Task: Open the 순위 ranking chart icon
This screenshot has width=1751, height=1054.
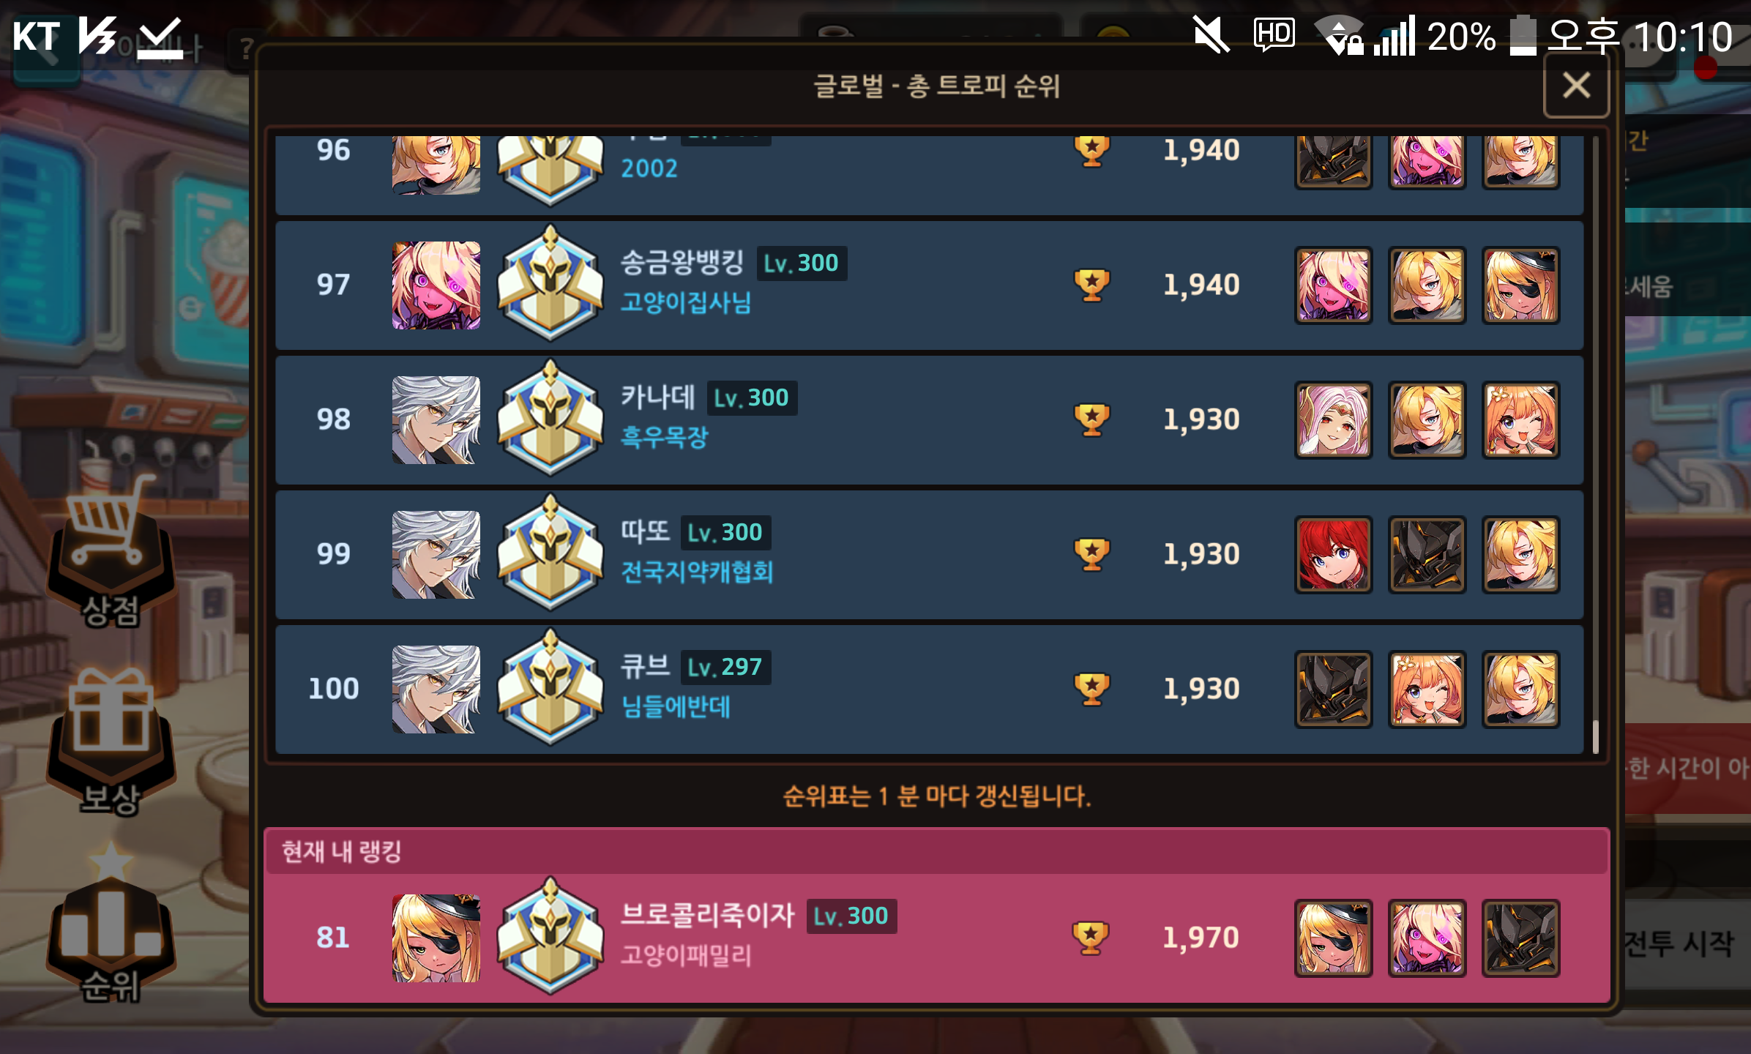Action: (110, 926)
